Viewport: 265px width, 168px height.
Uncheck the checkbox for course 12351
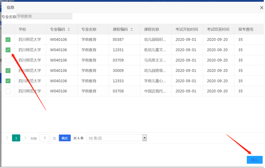pyautogui.click(x=8, y=50)
